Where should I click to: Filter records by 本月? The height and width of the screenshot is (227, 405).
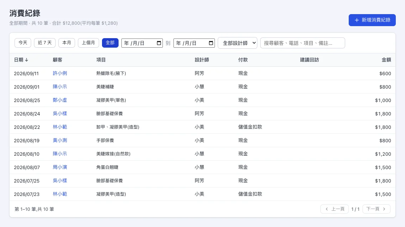(67, 43)
